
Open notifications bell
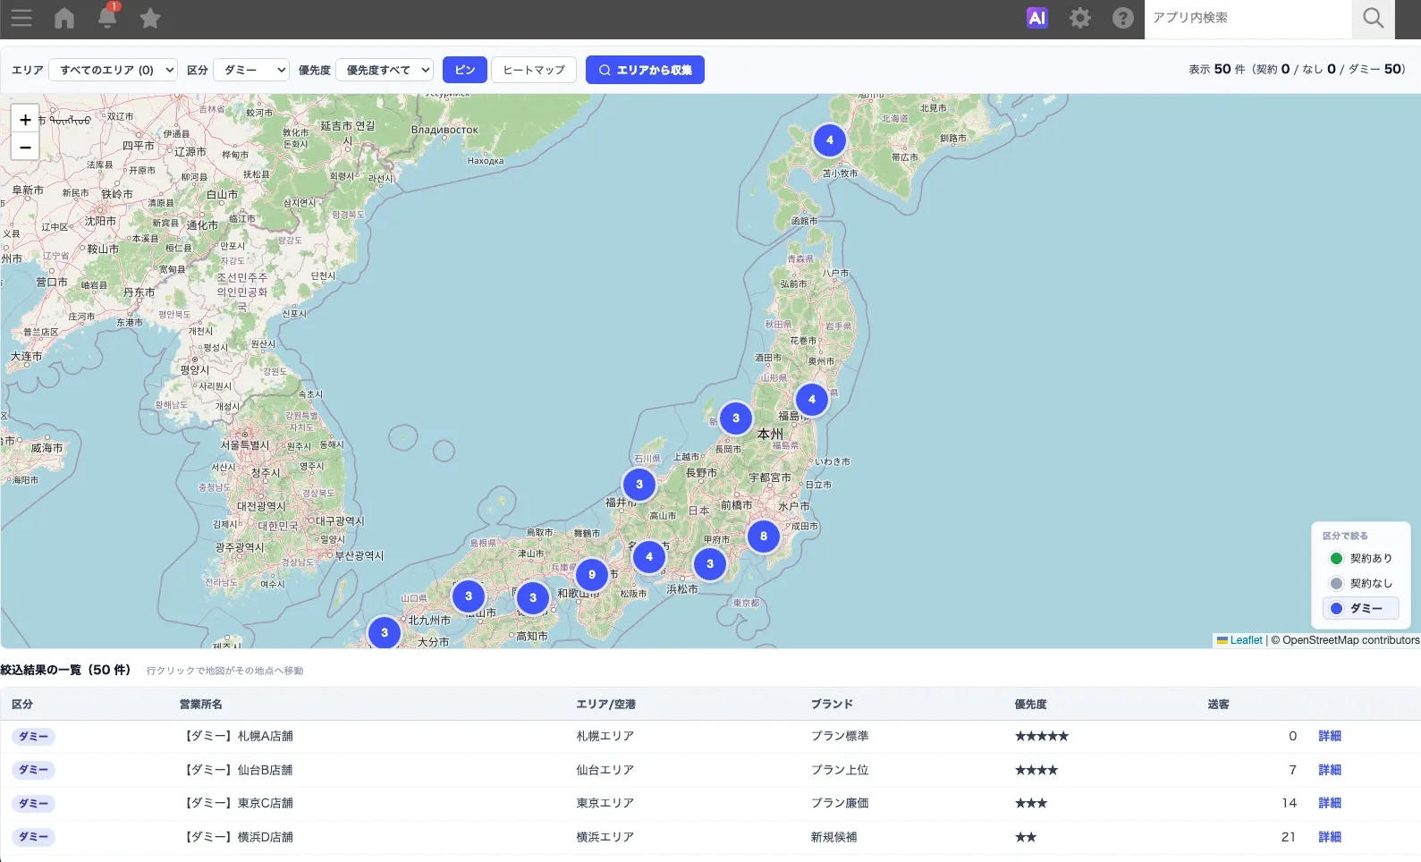point(107,17)
